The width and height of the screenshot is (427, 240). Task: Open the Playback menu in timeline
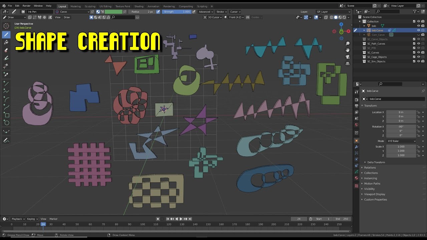[17, 219]
